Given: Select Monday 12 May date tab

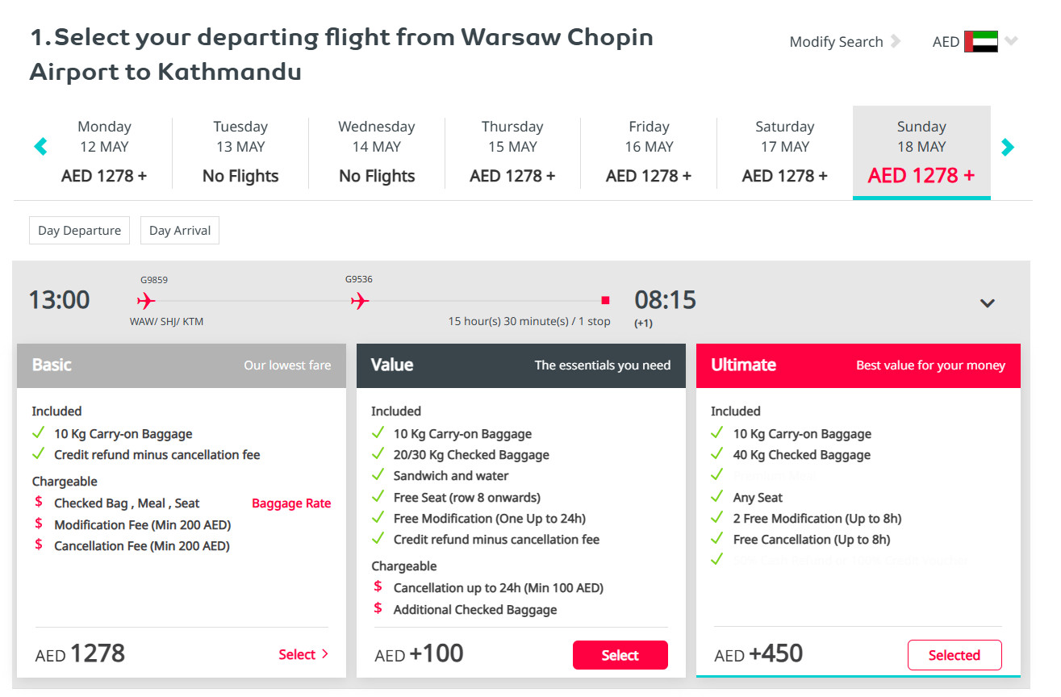Looking at the screenshot, I should click(104, 152).
